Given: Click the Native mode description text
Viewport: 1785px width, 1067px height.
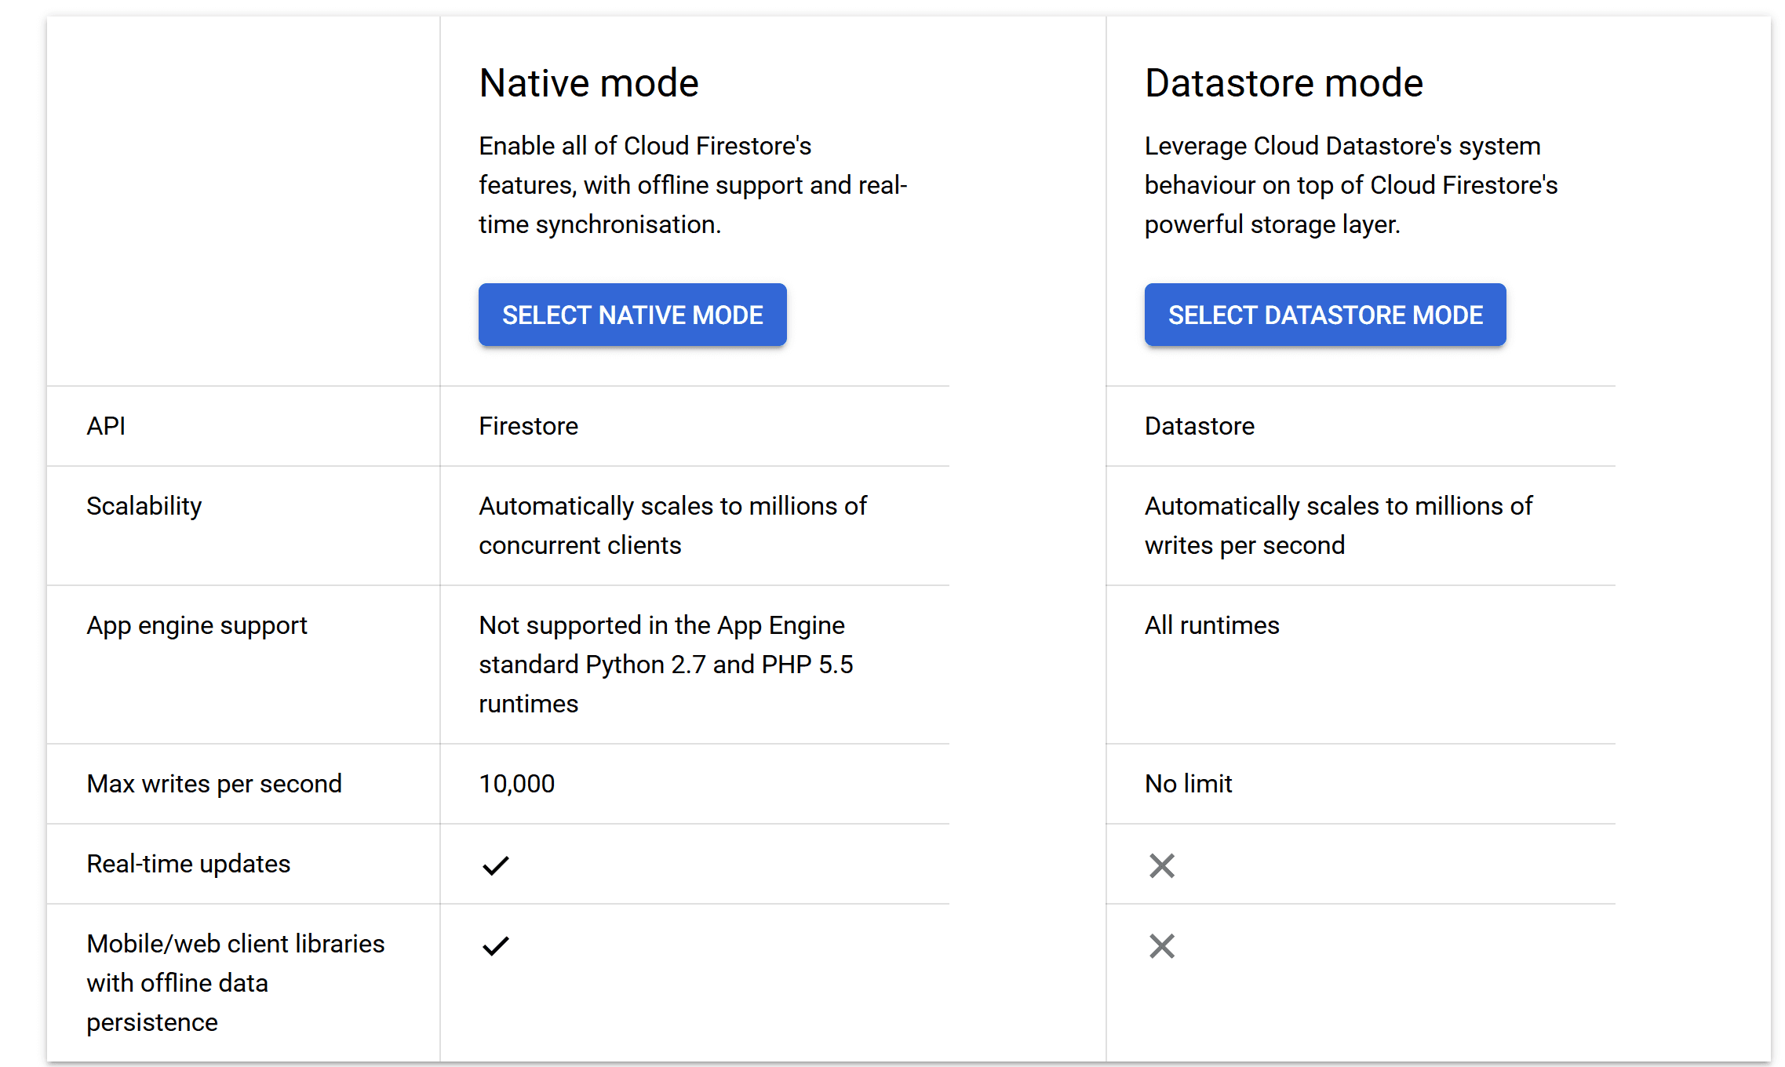Looking at the screenshot, I should pos(692,185).
